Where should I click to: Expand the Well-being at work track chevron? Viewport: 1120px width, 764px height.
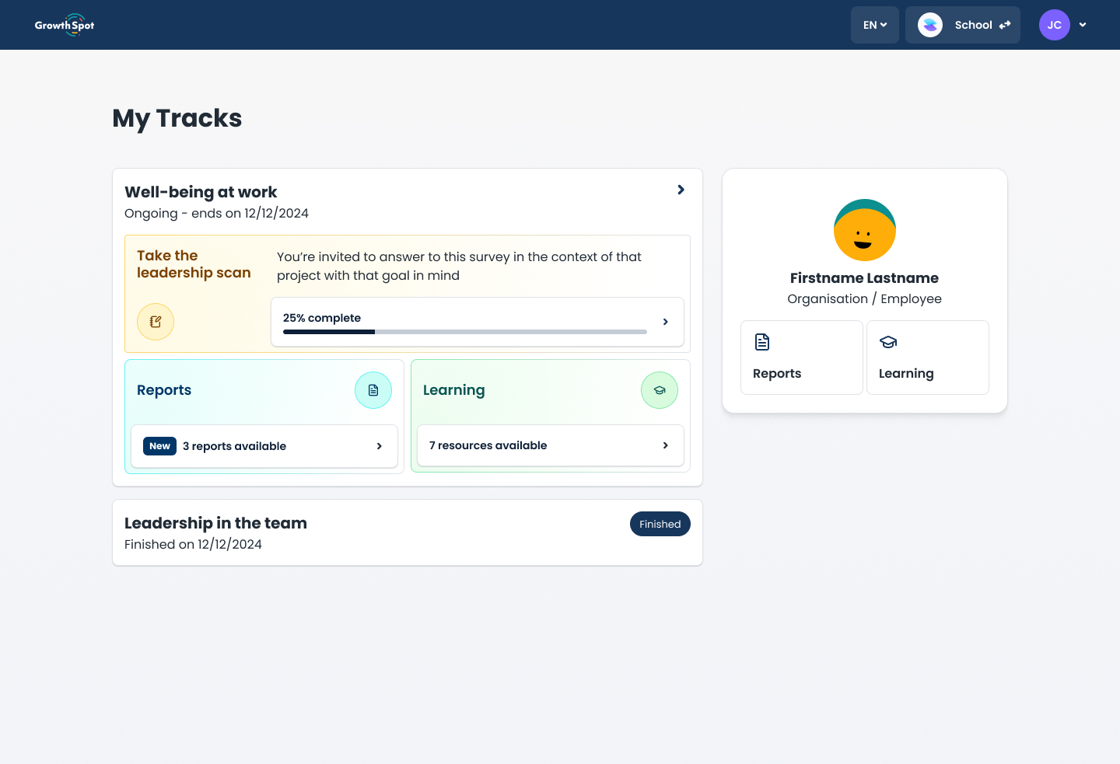(x=680, y=189)
